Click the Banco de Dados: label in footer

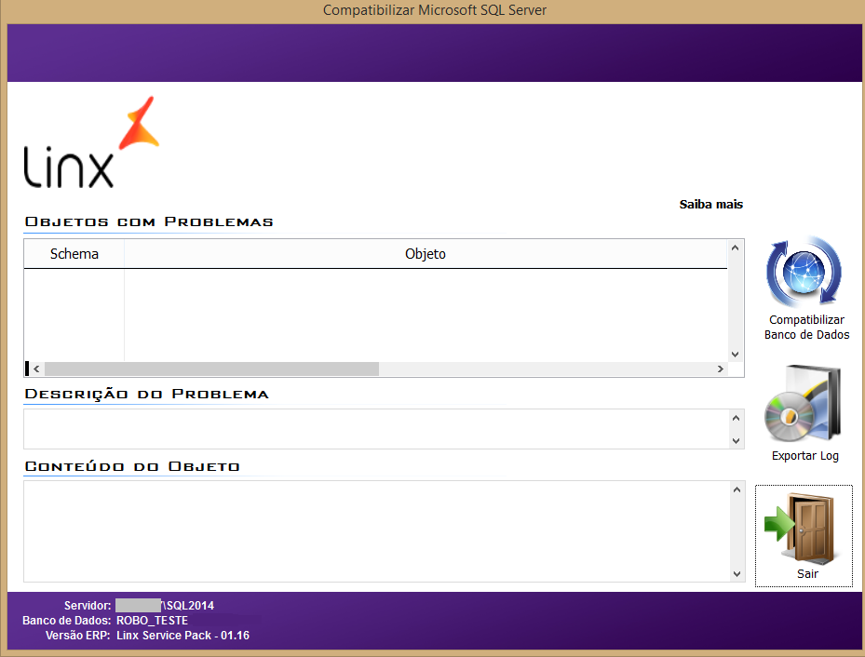pos(67,621)
